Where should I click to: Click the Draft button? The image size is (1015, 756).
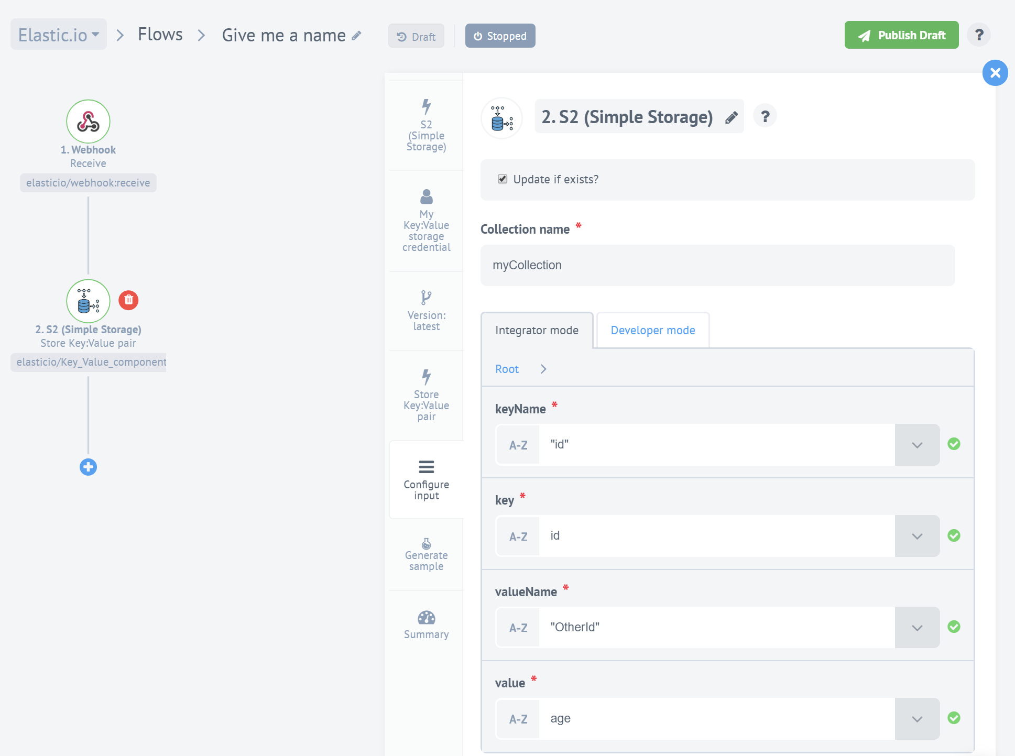tap(416, 36)
